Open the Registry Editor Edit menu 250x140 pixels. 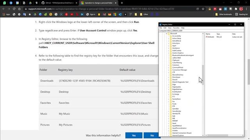coord(165,28)
